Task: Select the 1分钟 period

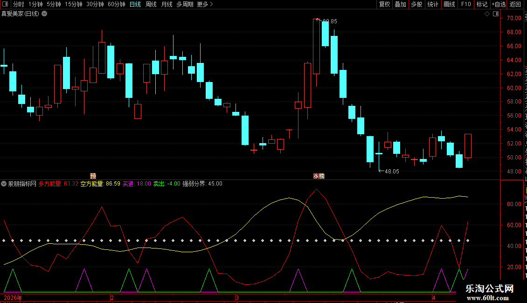Action: [x=35, y=4]
